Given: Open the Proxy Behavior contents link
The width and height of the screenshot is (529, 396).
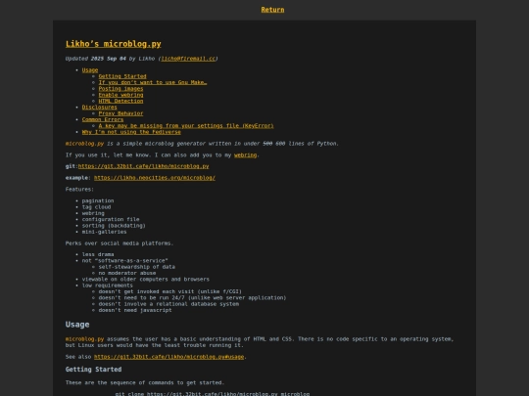Looking at the screenshot, I should pos(120,113).
